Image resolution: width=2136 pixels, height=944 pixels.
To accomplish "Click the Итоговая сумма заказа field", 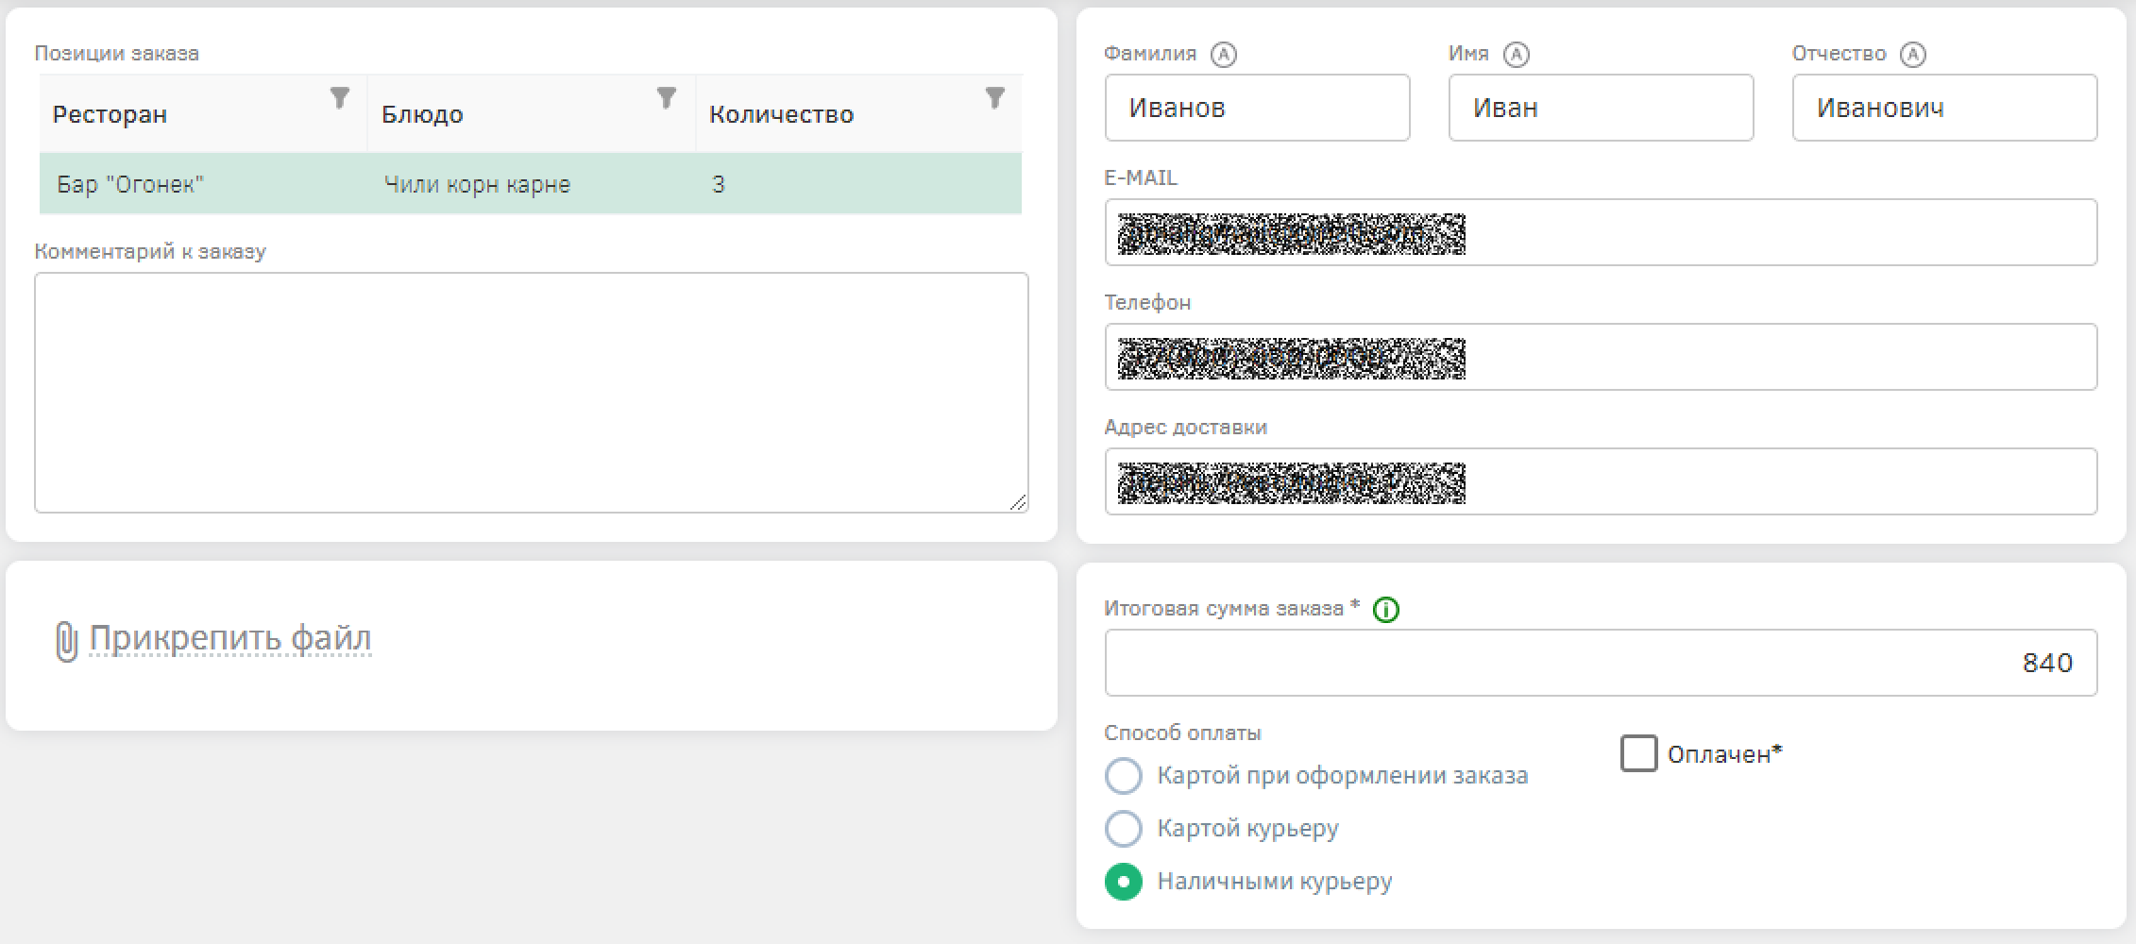I will pyautogui.click(x=1600, y=663).
